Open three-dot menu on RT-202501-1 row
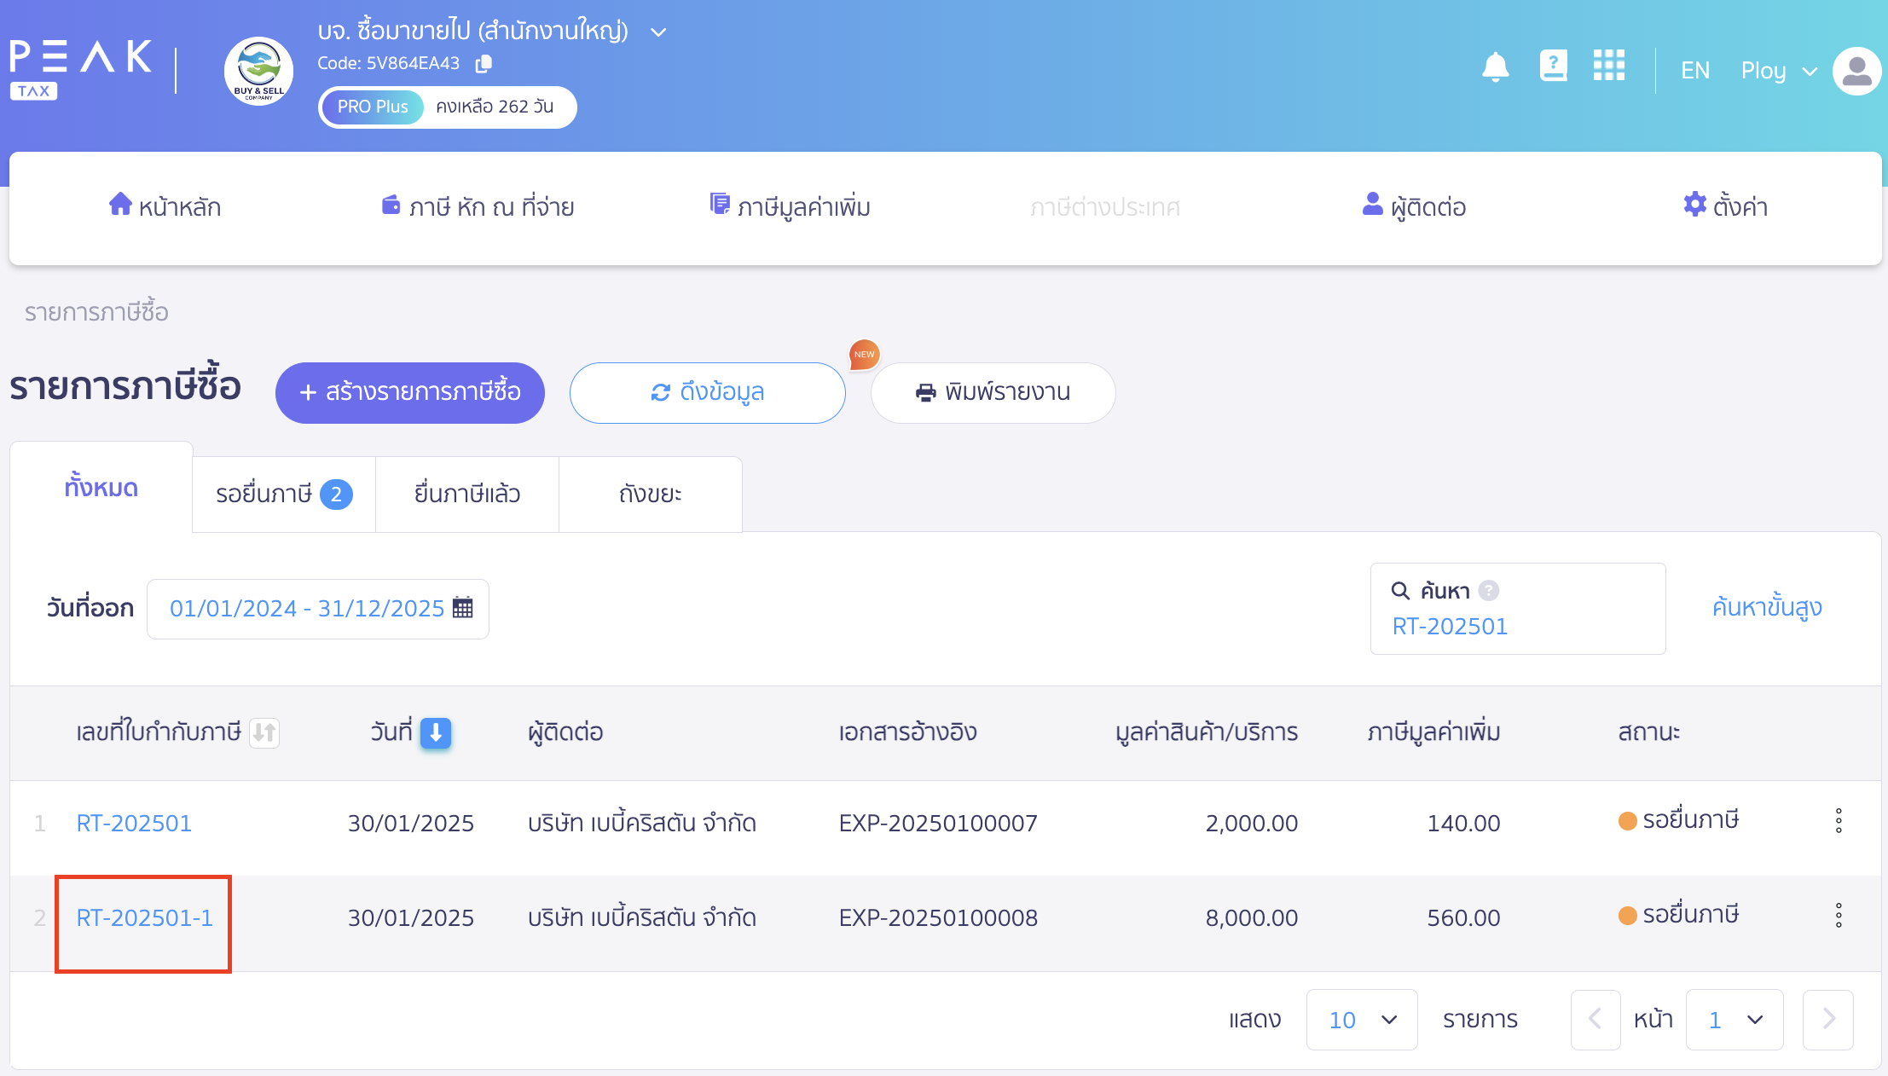 pos(1839,917)
